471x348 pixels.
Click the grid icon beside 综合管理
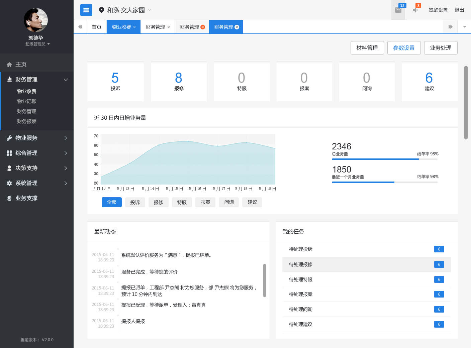(x=9, y=153)
